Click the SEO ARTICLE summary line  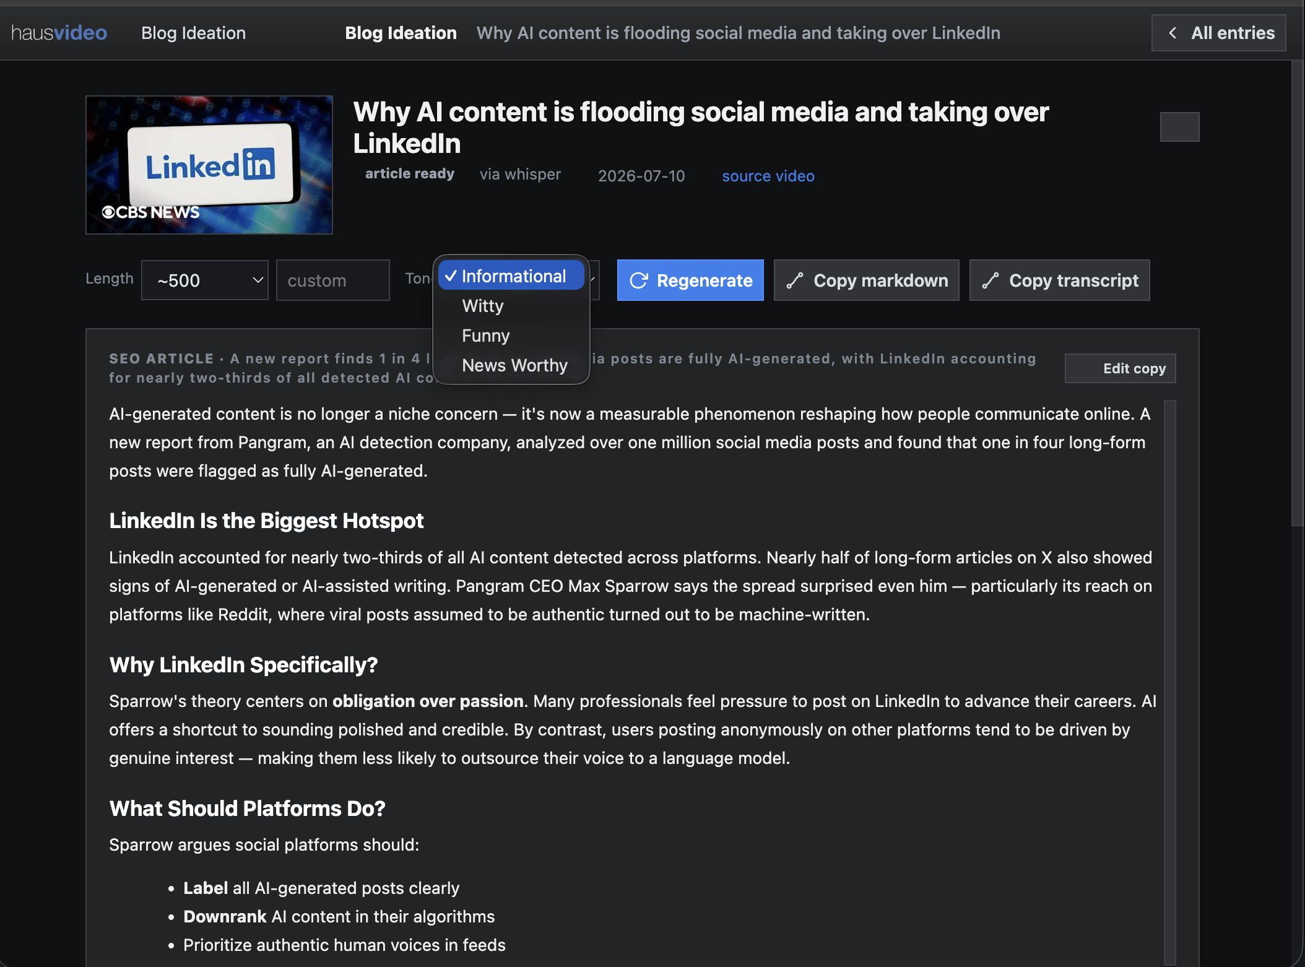point(573,368)
